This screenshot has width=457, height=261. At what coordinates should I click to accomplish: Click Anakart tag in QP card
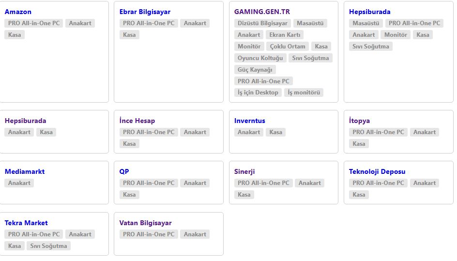tap(195, 183)
